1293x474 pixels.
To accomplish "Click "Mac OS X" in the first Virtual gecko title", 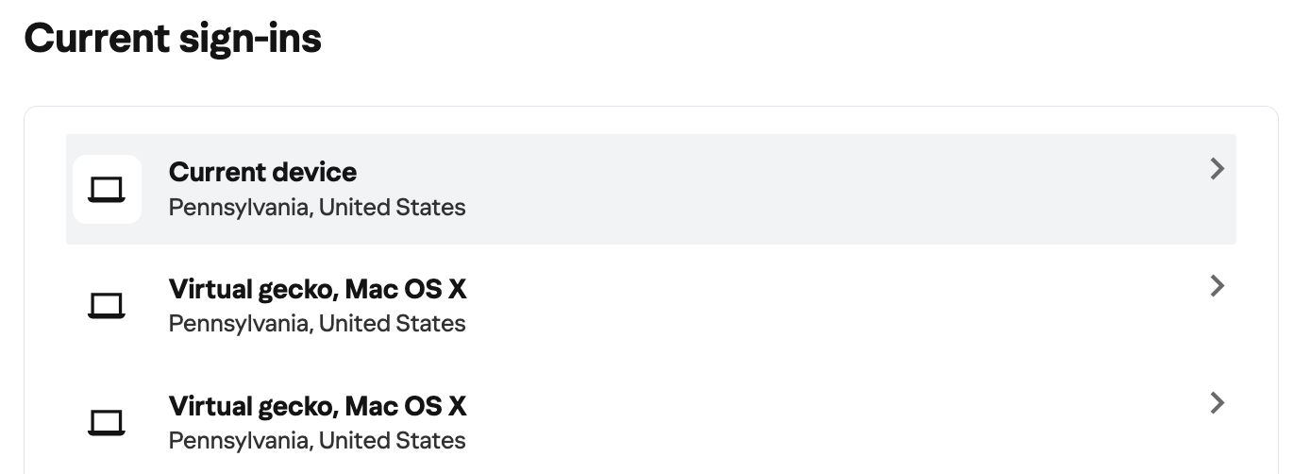I will tap(406, 289).
